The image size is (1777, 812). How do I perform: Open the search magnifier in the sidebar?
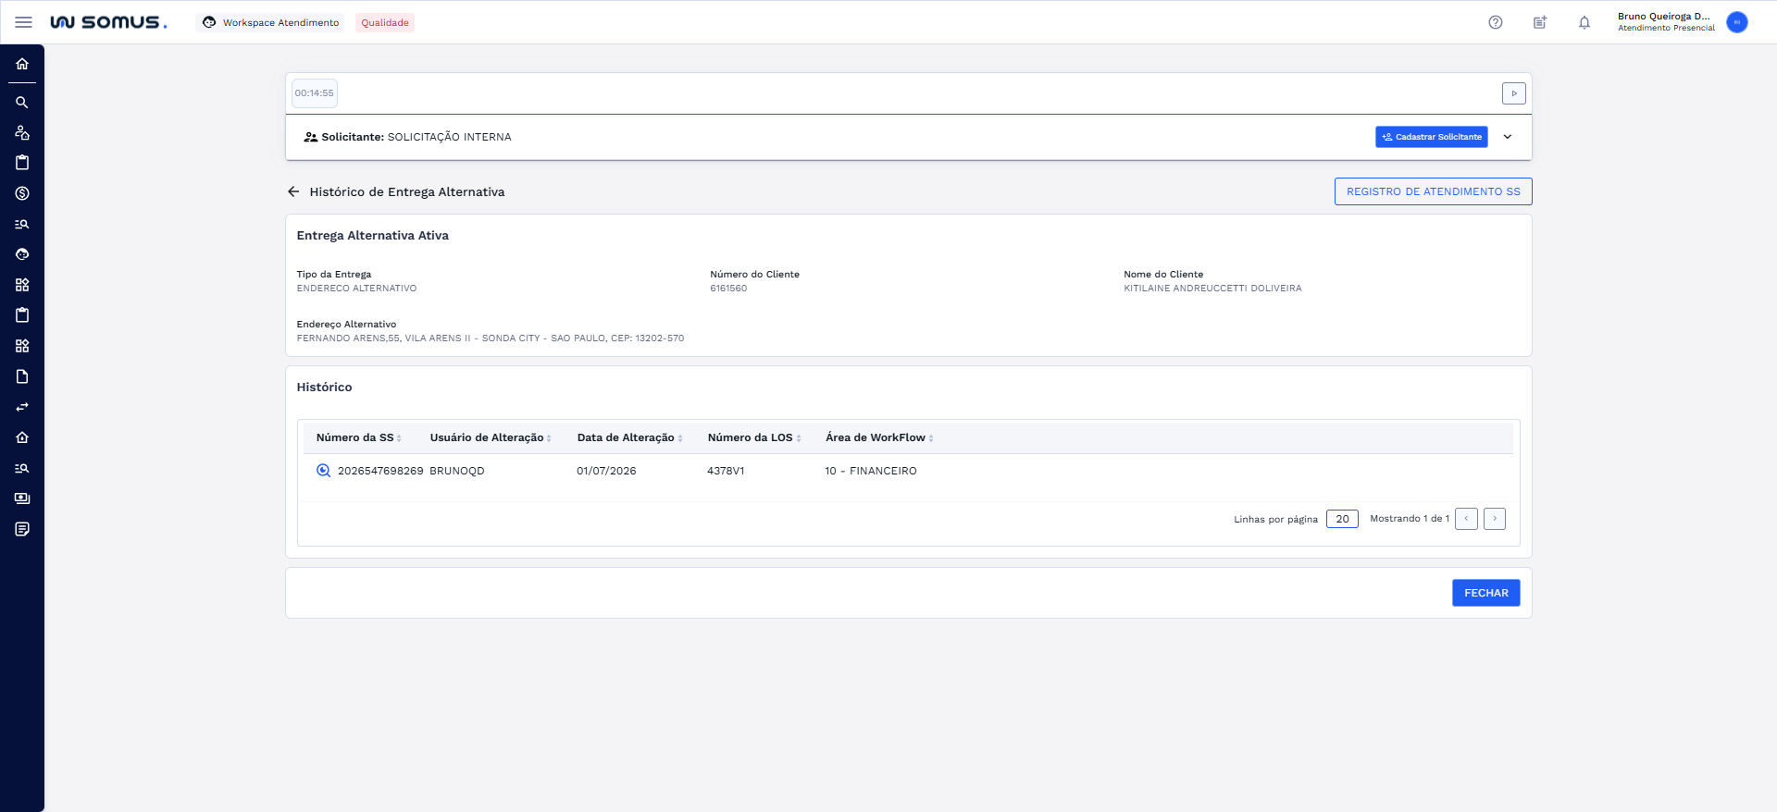(22, 103)
